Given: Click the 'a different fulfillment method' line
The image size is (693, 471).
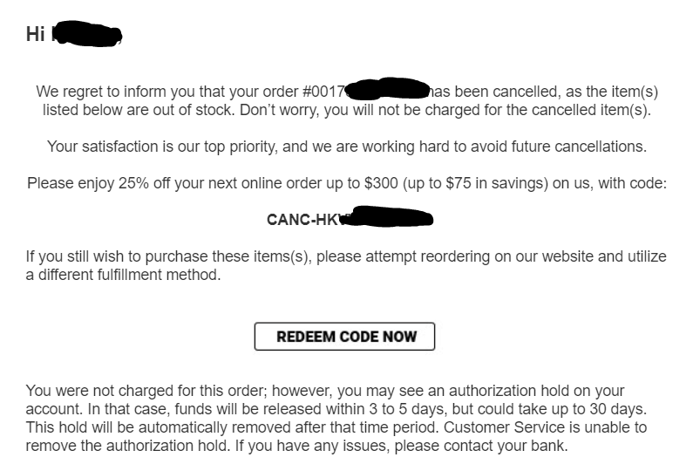Looking at the screenshot, I should (x=123, y=275).
